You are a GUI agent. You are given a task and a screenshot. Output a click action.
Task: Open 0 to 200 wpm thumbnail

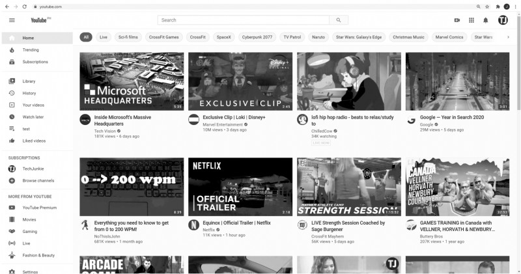tap(132, 187)
